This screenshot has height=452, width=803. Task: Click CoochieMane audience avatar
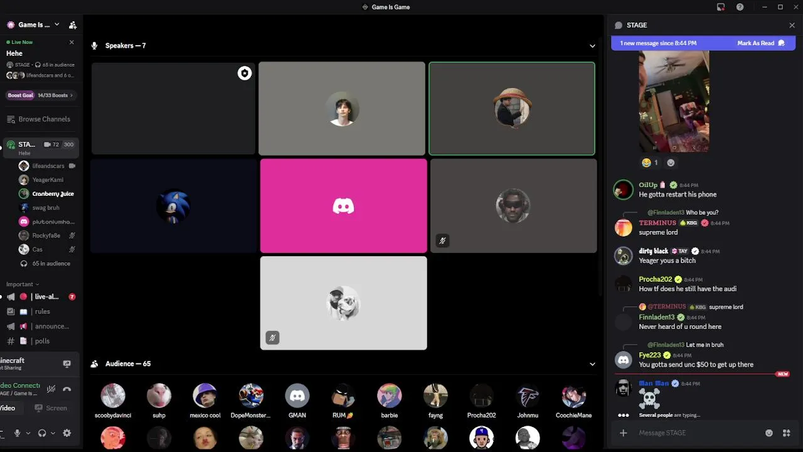(574, 396)
